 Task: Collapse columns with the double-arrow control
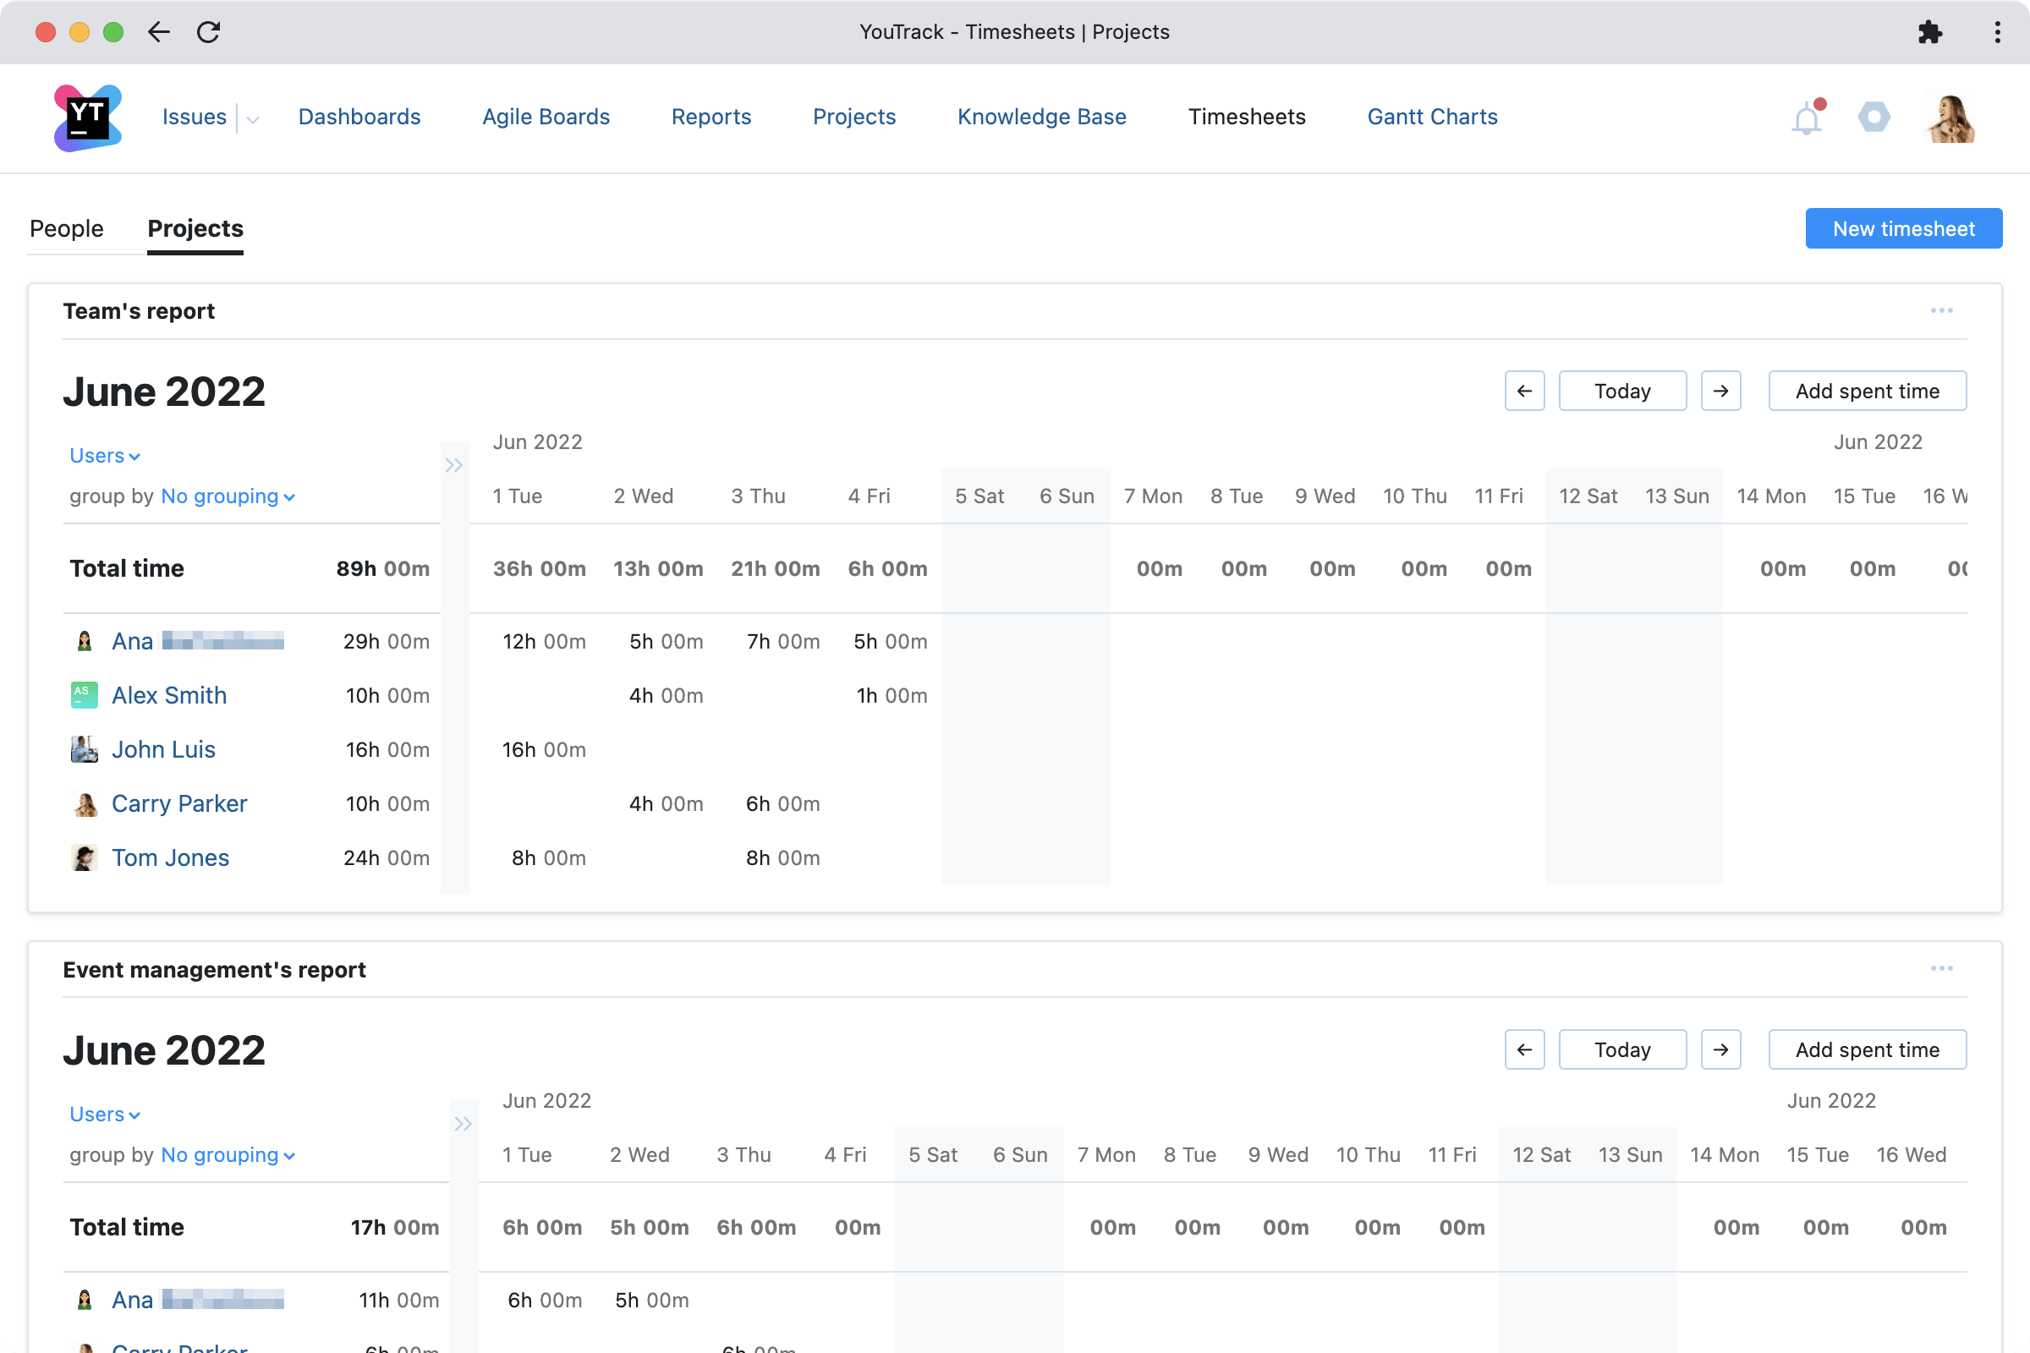coord(455,464)
